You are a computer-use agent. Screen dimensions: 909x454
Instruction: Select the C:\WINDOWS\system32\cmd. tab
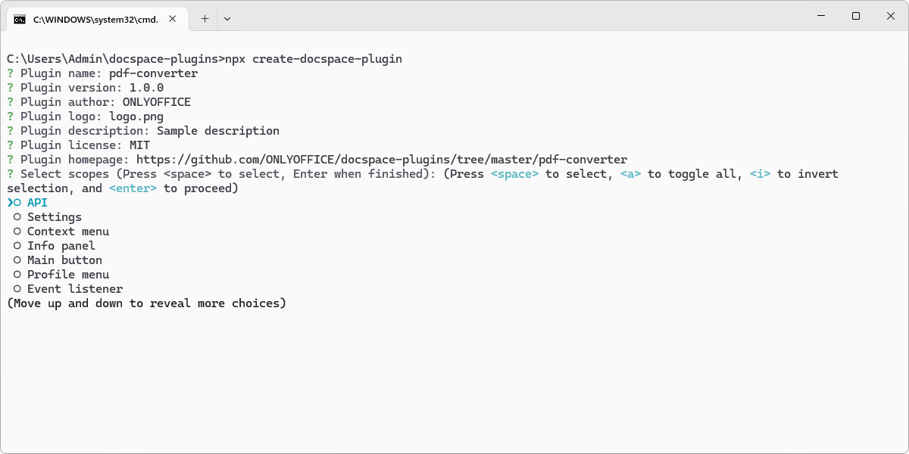[x=97, y=19]
